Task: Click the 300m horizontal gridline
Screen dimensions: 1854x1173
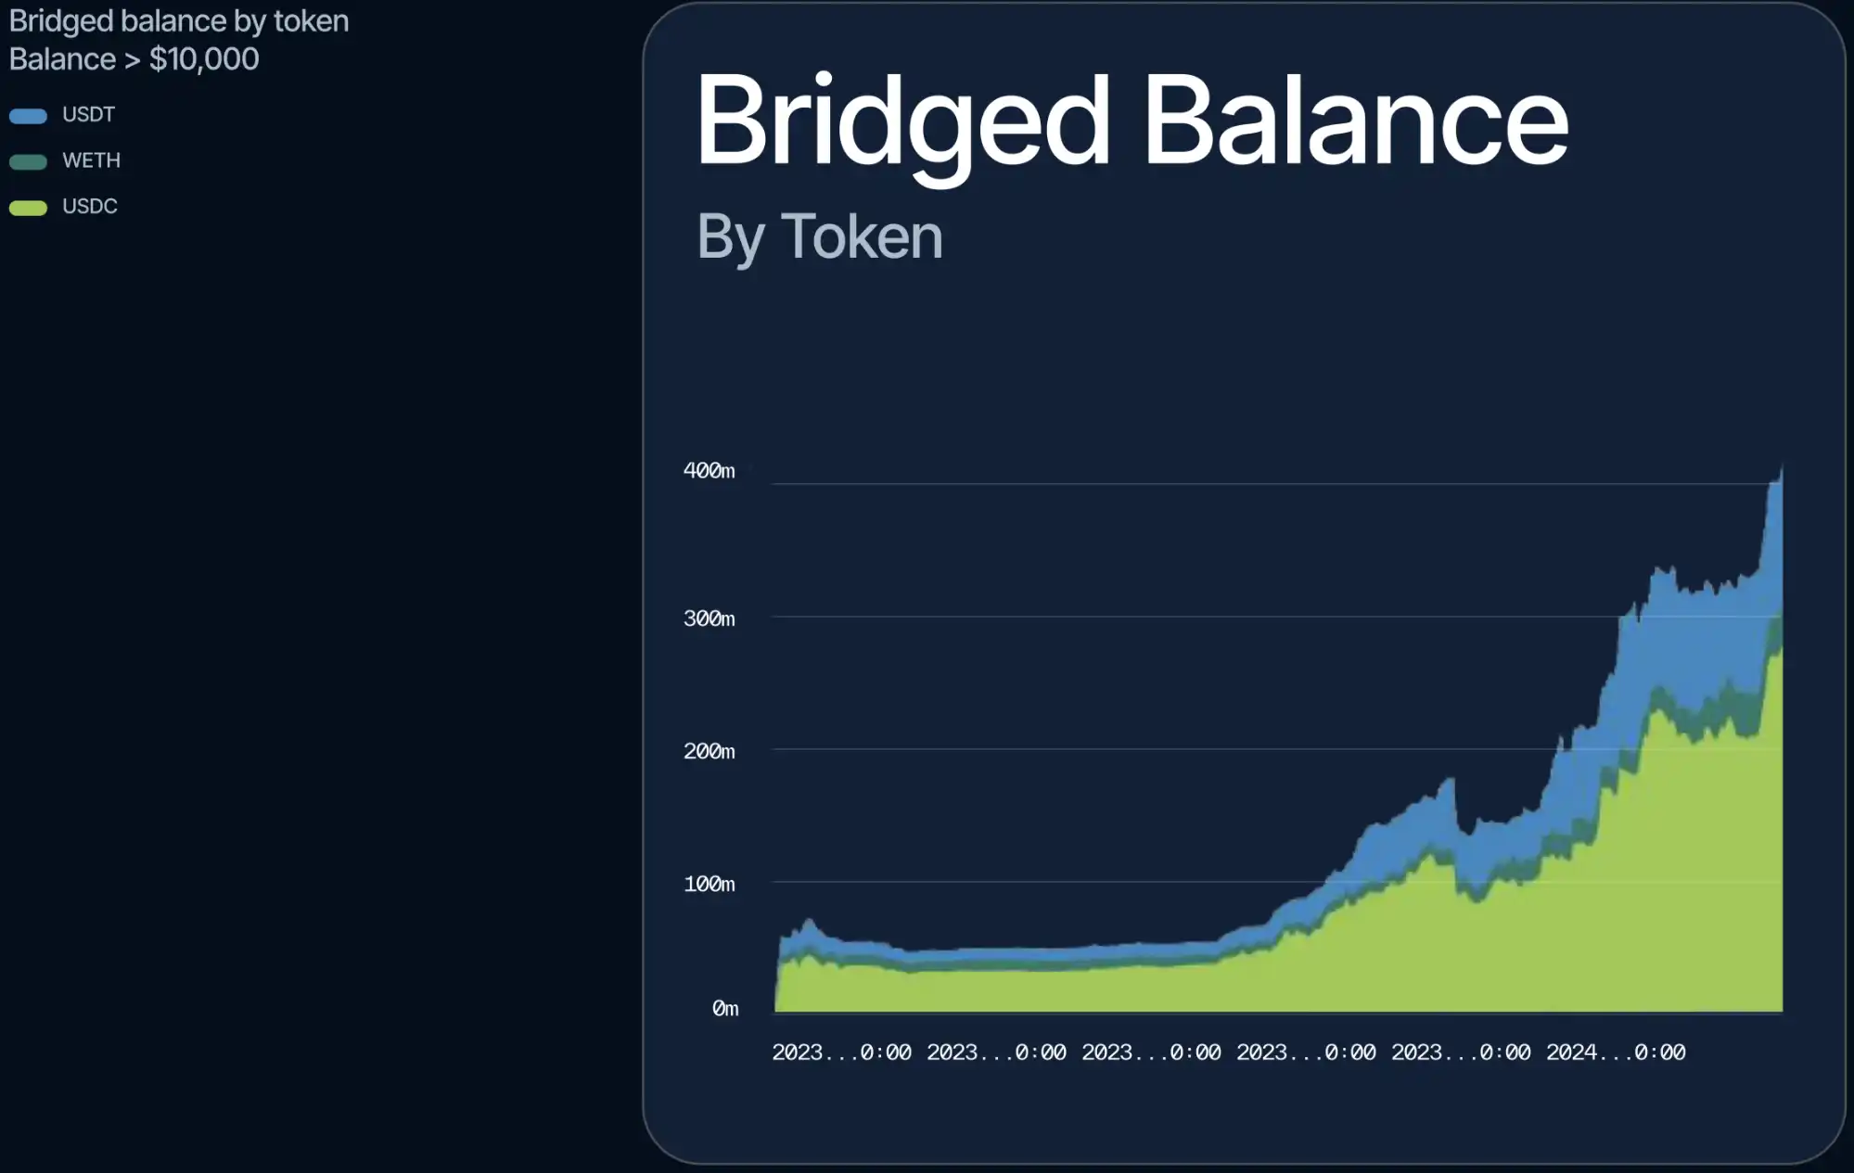Action: pyautogui.click(x=1196, y=616)
